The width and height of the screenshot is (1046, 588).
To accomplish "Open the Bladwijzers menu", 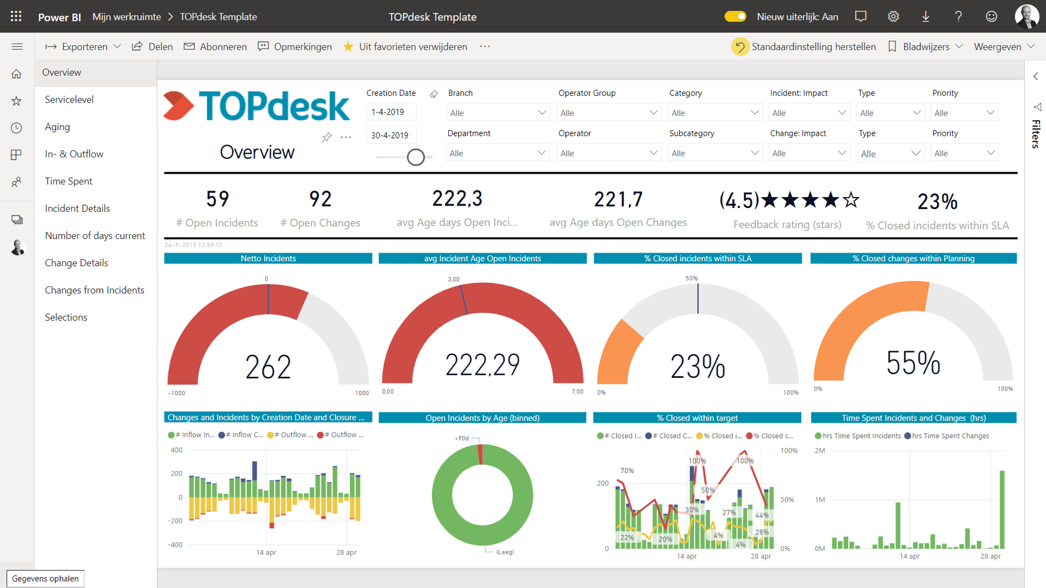I will pyautogui.click(x=925, y=47).
